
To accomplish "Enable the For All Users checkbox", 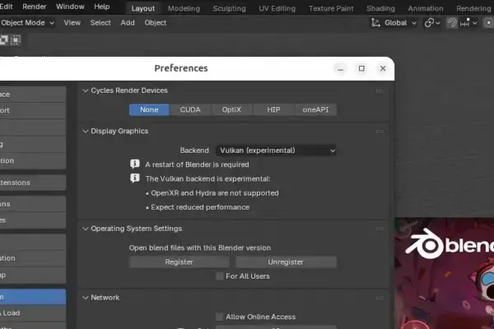I will click(x=219, y=276).
